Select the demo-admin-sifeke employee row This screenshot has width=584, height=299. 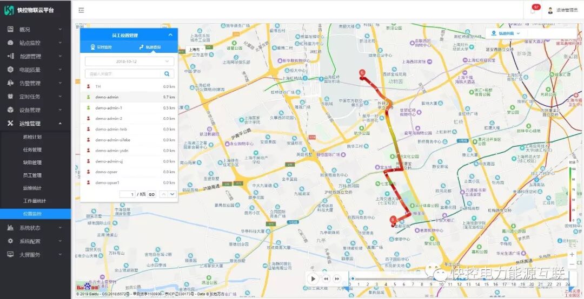click(129, 140)
